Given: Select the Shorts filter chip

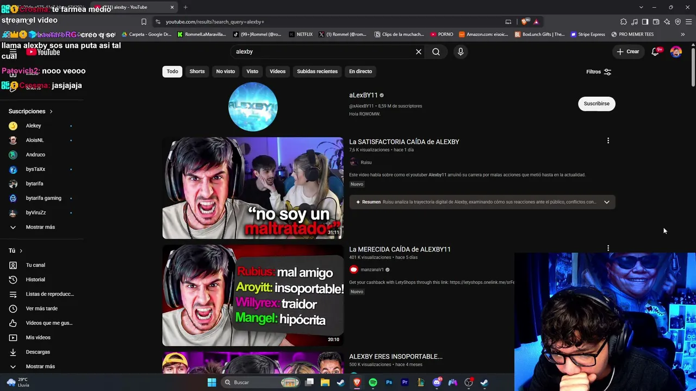Looking at the screenshot, I should tap(197, 71).
